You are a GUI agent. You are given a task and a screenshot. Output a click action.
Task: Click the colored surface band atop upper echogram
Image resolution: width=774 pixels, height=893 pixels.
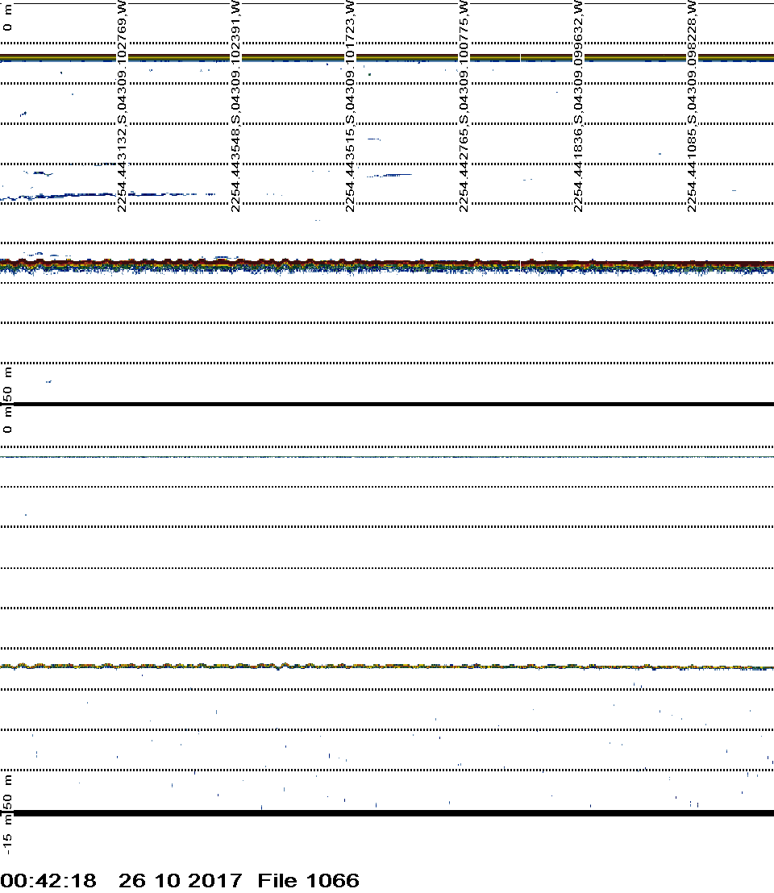click(x=387, y=57)
